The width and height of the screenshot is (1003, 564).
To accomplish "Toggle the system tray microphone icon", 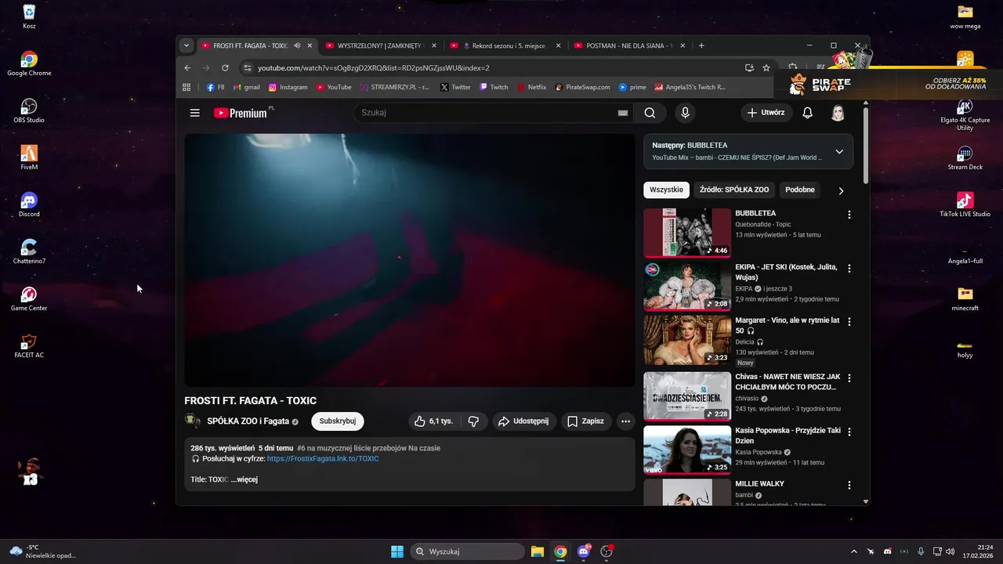I will coord(921,551).
